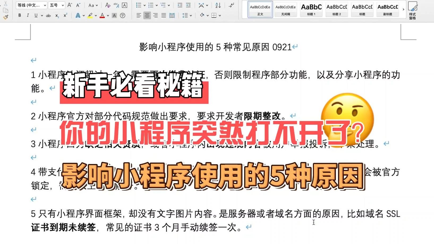Open the Change Case (Aa) dropdown
The height and width of the screenshot is (244, 434).
(x=93, y=5)
